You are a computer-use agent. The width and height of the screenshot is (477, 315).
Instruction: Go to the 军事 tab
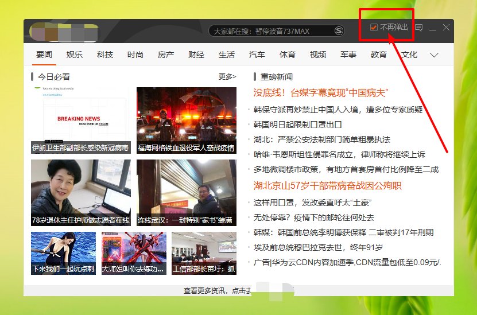(x=348, y=55)
